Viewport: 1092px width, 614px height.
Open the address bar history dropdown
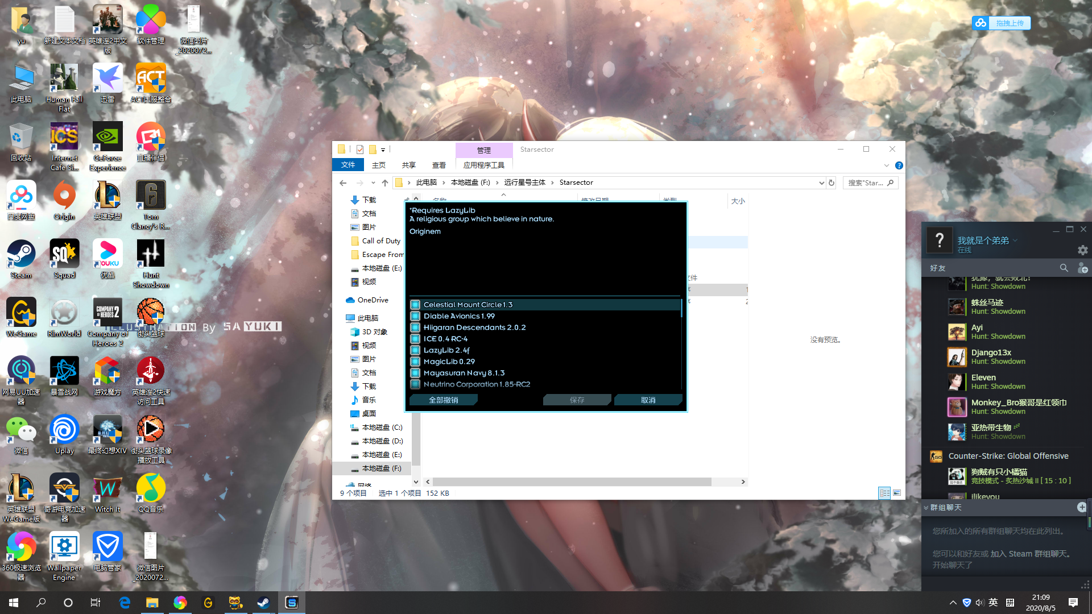pos(821,182)
